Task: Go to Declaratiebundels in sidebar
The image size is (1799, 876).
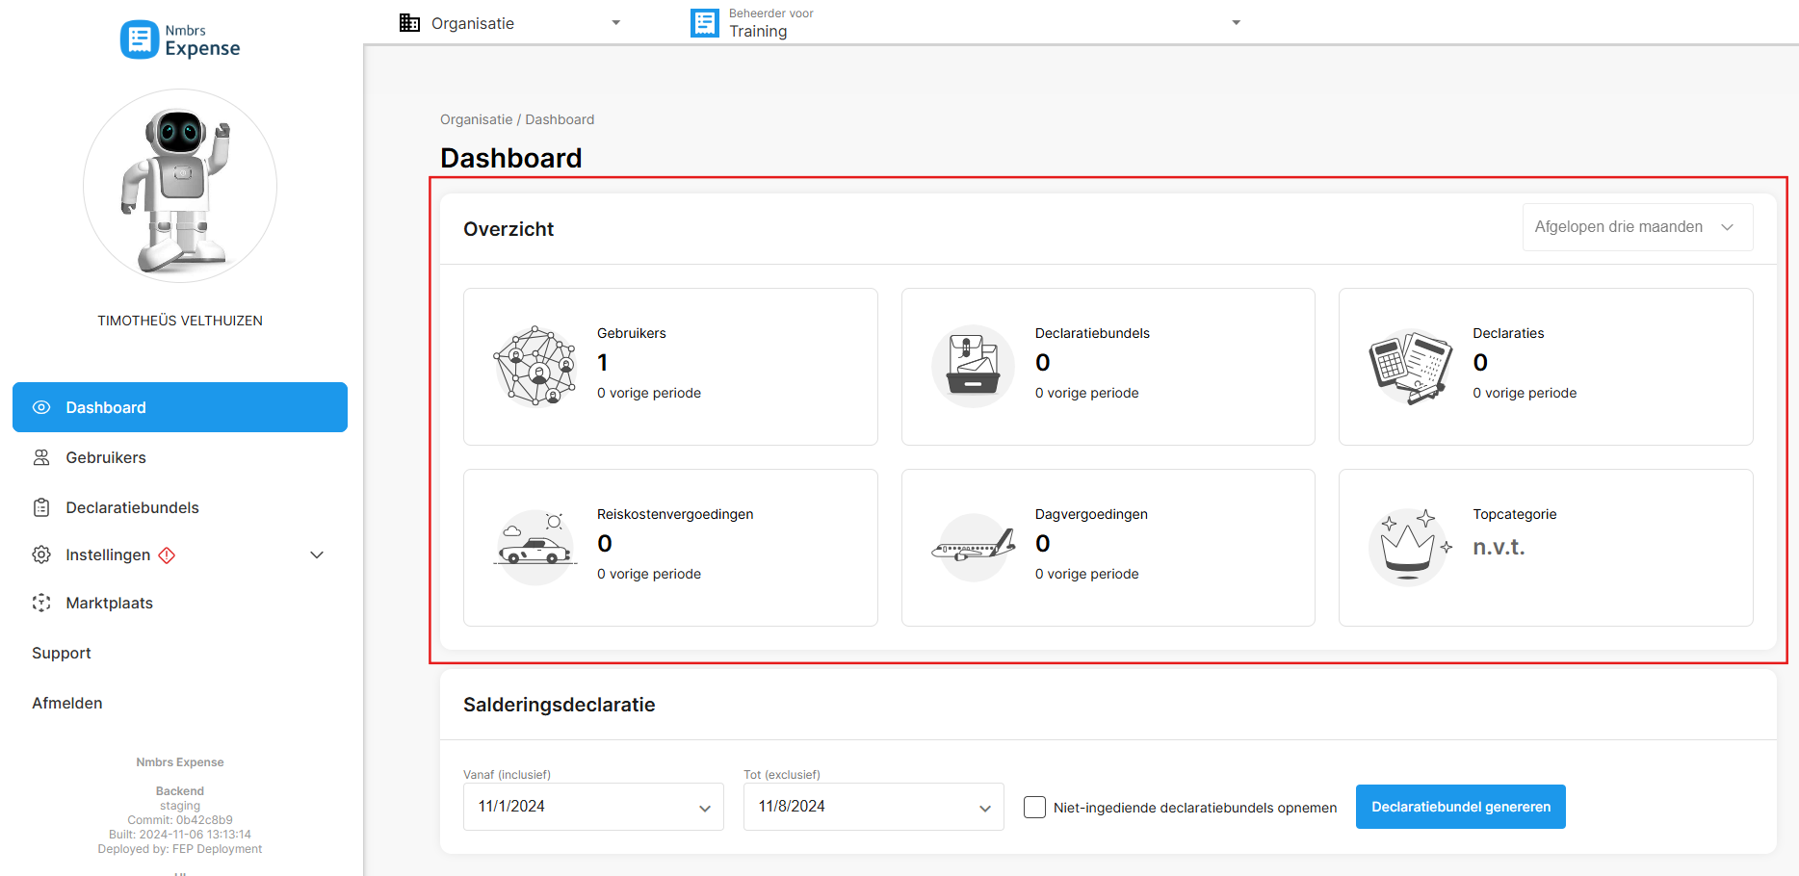Action: 180,507
